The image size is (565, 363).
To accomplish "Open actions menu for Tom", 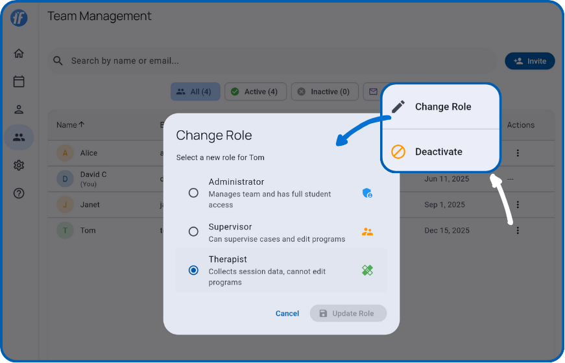I will pyautogui.click(x=518, y=231).
